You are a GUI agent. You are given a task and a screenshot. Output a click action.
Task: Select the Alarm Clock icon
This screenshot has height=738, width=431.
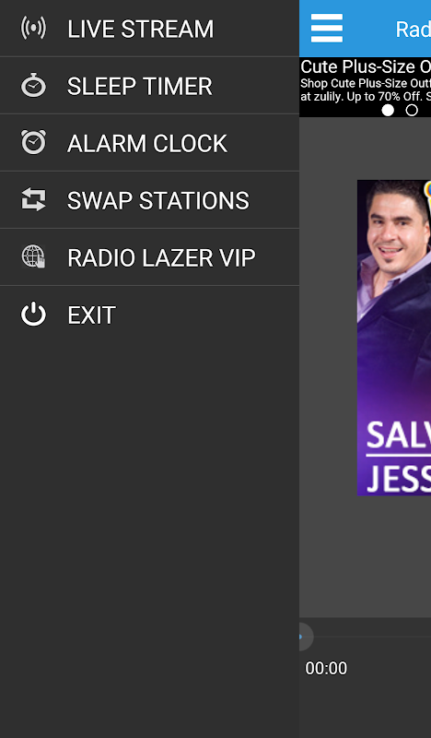point(33,142)
